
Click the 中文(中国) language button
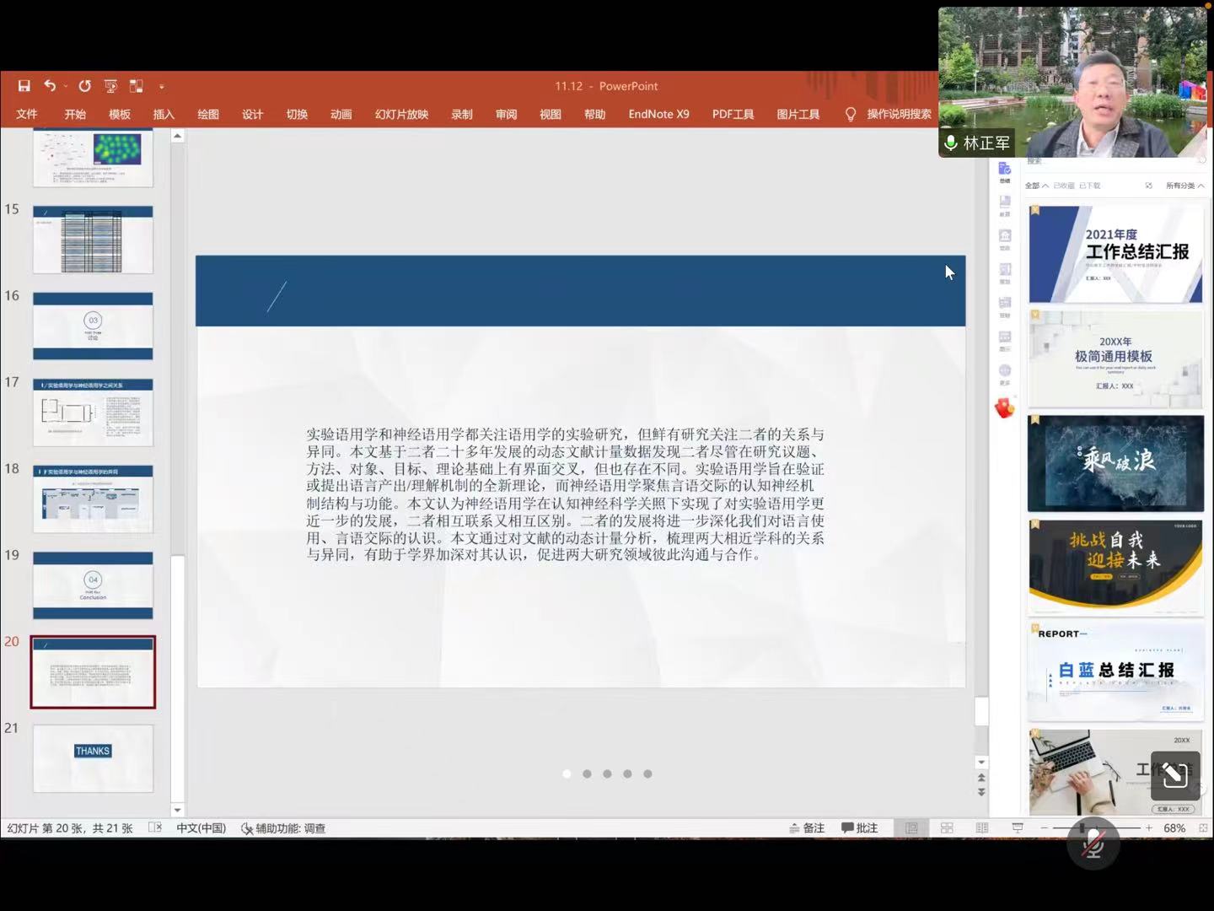click(201, 828)
